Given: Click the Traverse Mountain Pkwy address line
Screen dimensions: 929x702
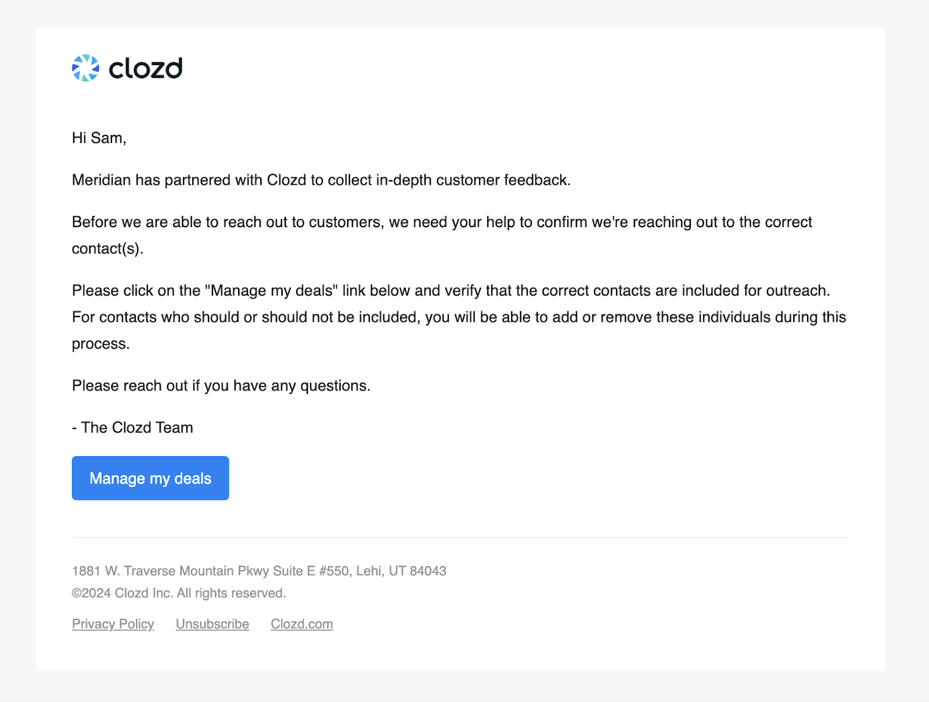Looking at the screenshot, I should [x=259, y=571].
